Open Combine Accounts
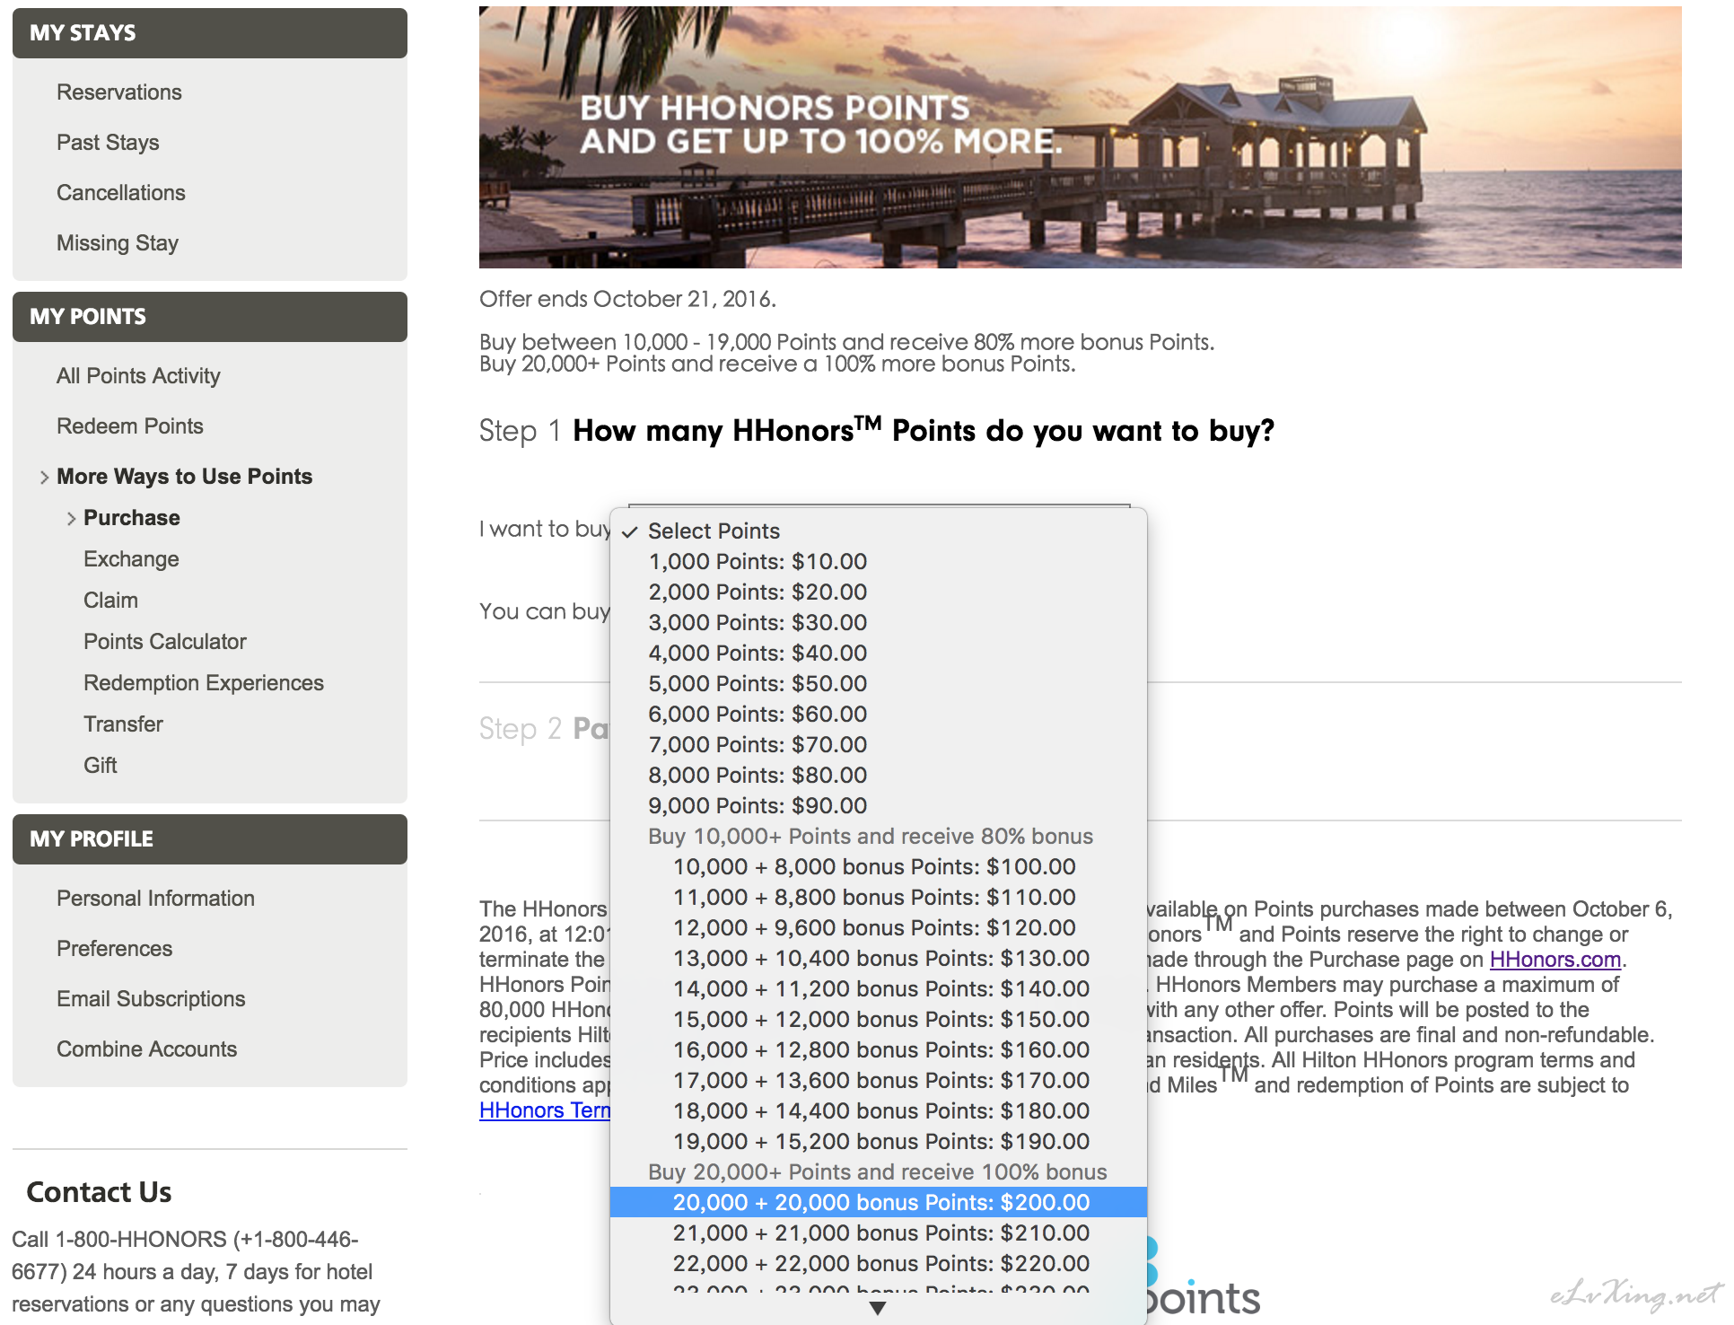 tap(146, 1049)
